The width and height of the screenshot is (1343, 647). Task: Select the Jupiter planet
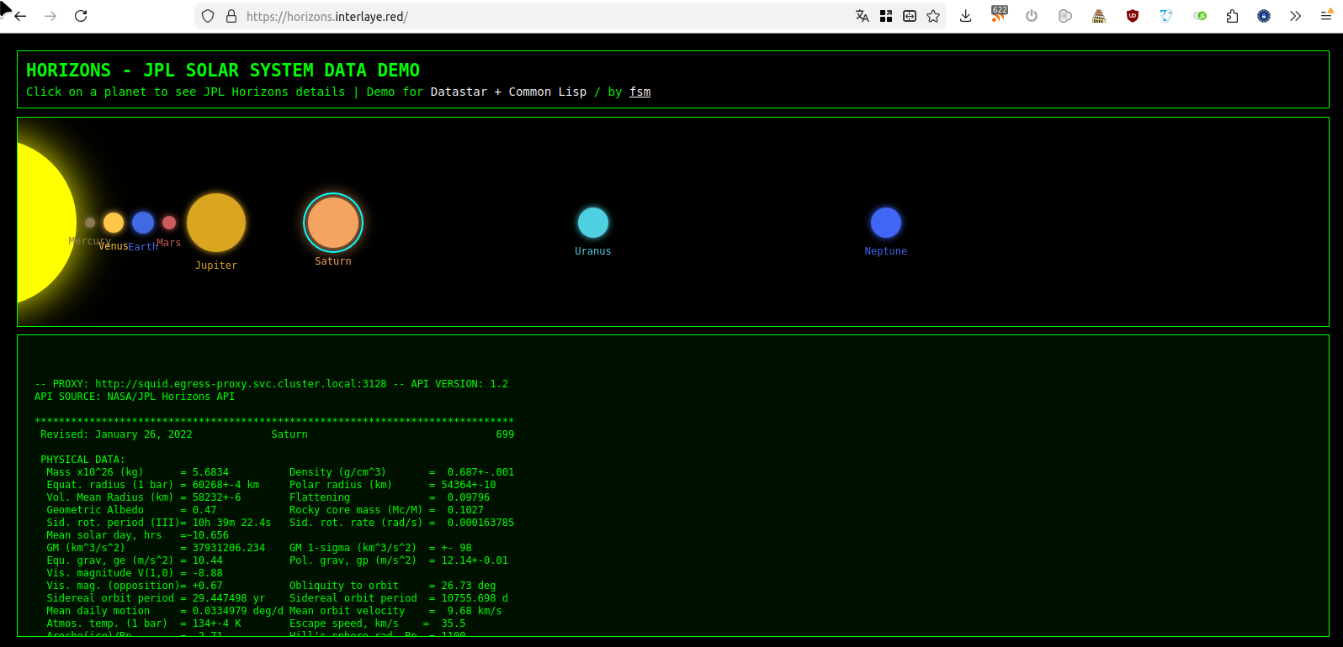tap(216, 223)
